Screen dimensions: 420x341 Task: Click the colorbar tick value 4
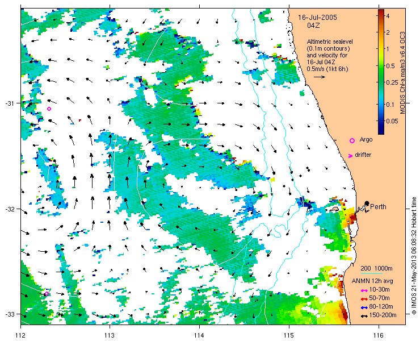tap(388, 16)
